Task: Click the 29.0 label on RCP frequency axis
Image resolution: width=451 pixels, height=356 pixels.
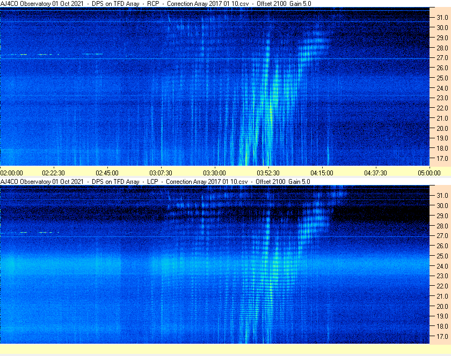Action: pyautogui.click(x=442, y=38)
